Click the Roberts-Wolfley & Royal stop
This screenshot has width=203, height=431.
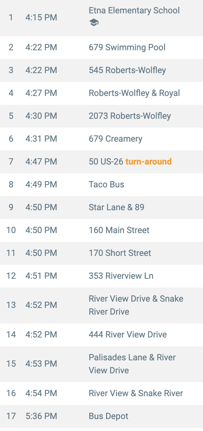click(x=101, y=93)
